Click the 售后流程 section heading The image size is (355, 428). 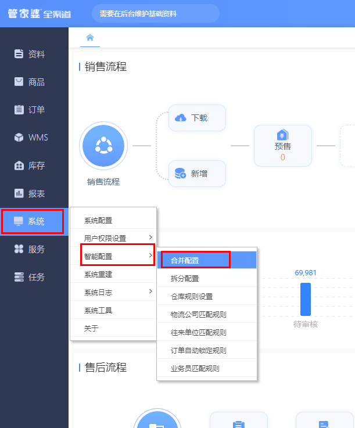pyautogui.click(x=105, y=367)
